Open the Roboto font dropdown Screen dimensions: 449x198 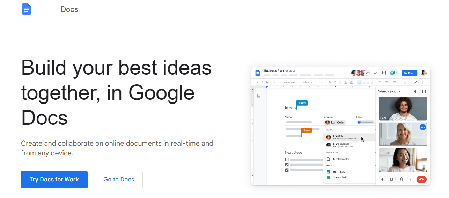tap(307, 82)
